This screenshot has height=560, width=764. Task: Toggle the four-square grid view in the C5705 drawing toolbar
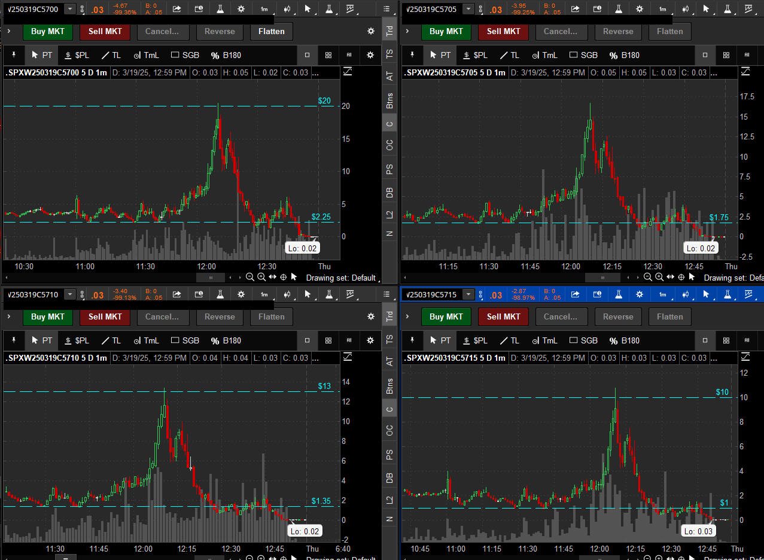pyautogui.click(x=726, y=55)
